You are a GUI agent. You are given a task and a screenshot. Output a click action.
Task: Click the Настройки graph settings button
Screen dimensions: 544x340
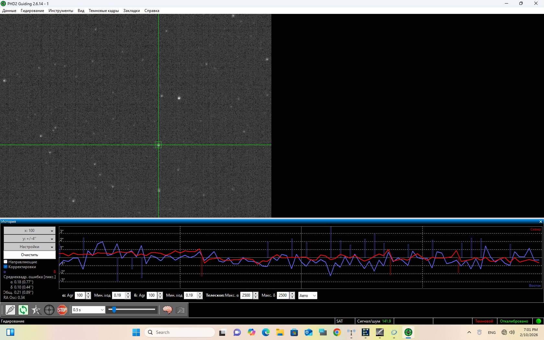coord(29,247)
